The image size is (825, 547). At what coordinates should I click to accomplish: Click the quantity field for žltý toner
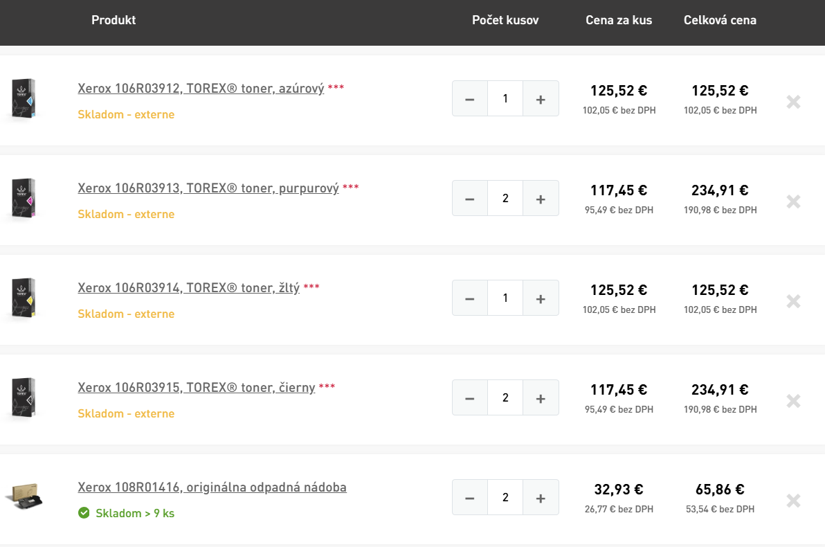click(x=505, y=298)
